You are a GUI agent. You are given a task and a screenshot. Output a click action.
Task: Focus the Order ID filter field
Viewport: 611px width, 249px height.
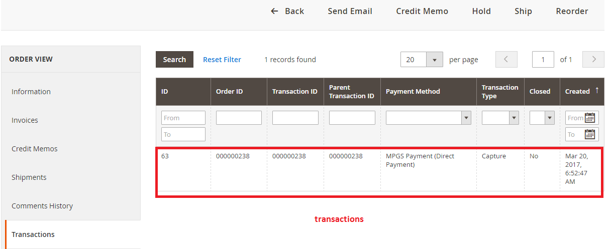[239, 118]
